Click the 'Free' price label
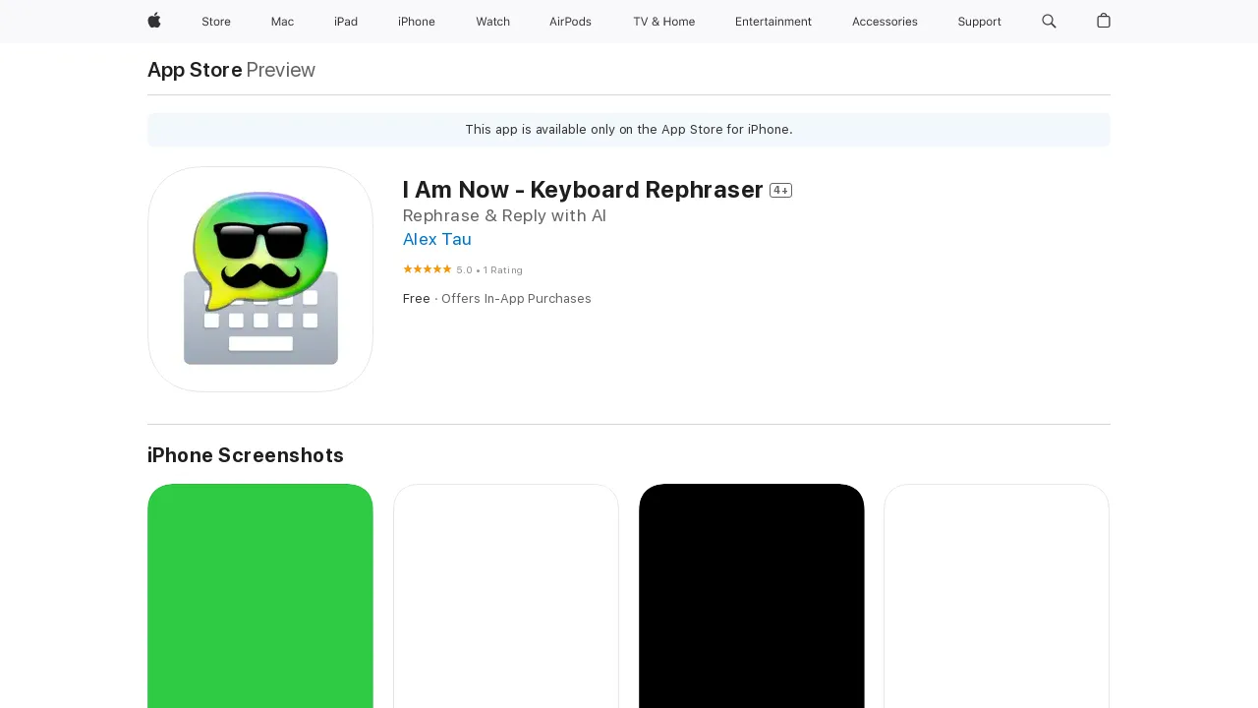The image size is (1258, 708). coord(417,299)
